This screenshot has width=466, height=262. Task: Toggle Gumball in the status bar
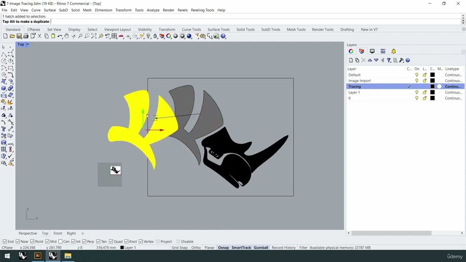tap(261, 248)
